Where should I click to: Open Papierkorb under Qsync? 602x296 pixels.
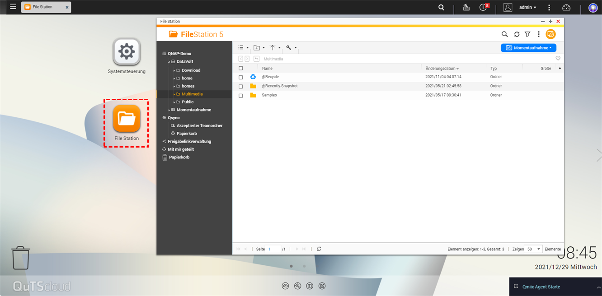tap(187, 134)
